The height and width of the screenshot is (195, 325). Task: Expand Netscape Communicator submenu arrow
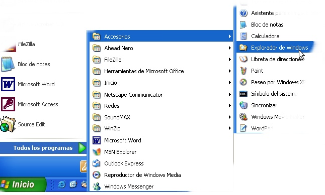point(229,95)
